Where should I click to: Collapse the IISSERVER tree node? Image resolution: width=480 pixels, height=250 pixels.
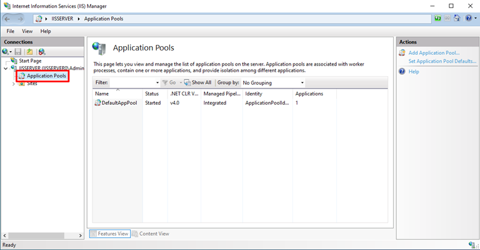(x=6, y=69)
